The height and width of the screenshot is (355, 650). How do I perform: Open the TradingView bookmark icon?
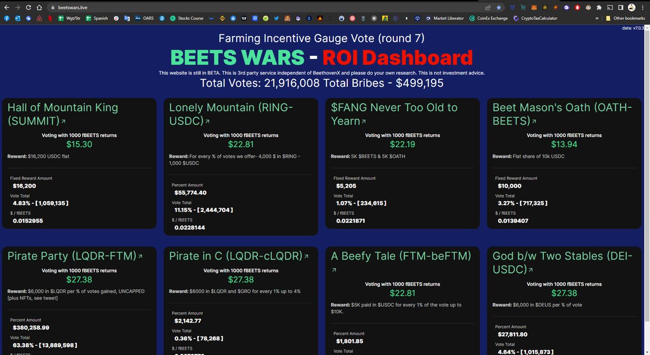(244, 18)
